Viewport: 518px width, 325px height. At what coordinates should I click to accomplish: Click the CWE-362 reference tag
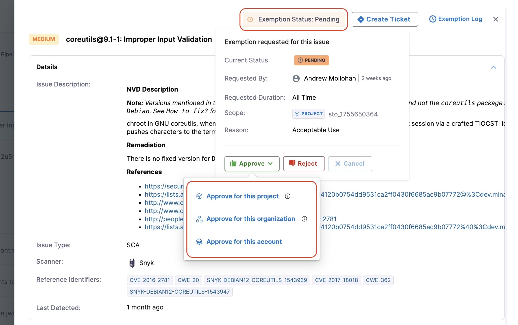(378, 280)
